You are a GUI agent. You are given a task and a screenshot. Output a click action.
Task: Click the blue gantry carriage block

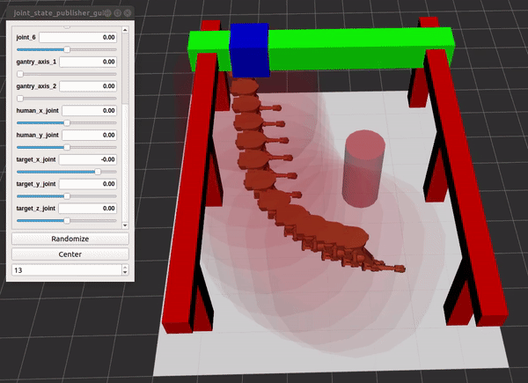pyautogui.click(x=250, y=50)
